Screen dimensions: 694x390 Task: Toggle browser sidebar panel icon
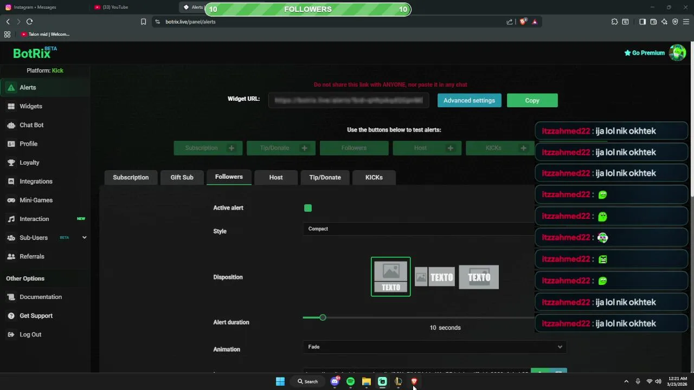coord(642,22)
